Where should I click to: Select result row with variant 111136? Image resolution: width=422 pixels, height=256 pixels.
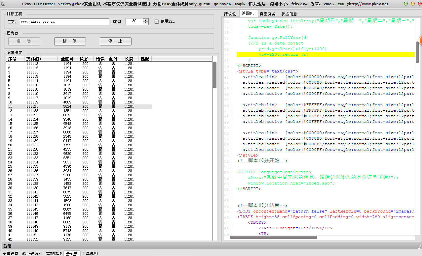point(79,171)
